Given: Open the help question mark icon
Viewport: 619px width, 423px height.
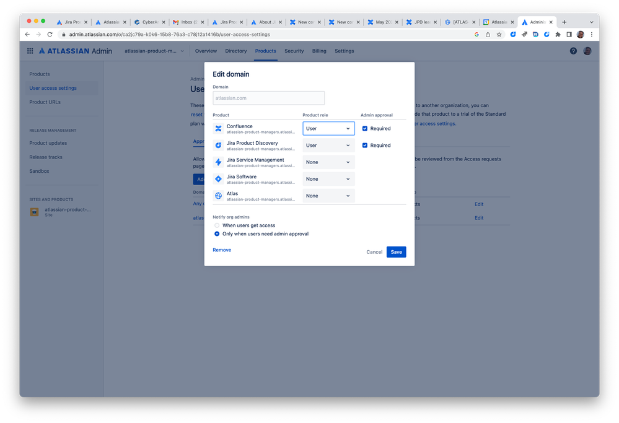Looking at the screenshot, I should coord(573,51).
